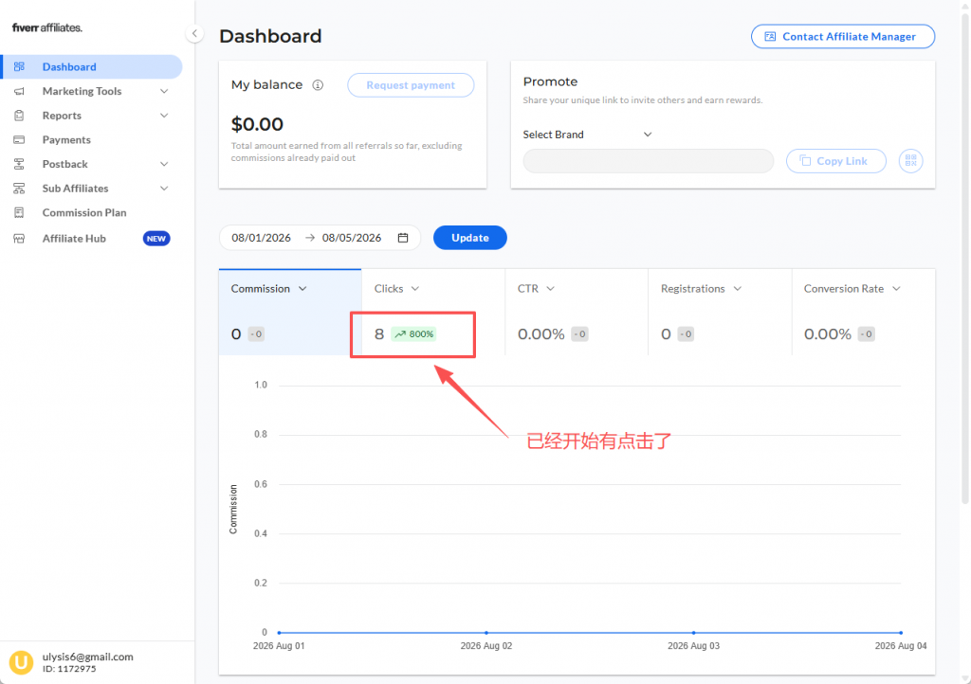The width and height of the screenshot is (971, 684).
Task: Click the 2026 Aug 03 chart point
Action: coord(693,633)
